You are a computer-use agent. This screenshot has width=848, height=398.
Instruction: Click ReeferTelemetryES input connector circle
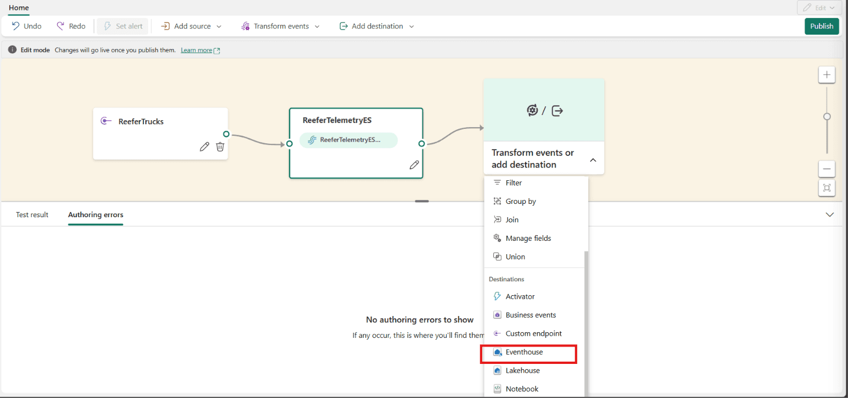click(x=289, y=143)
